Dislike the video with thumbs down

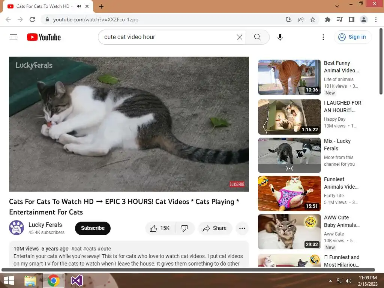184,228
